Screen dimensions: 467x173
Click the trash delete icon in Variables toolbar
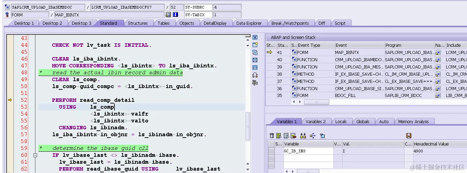pos(272,136)
